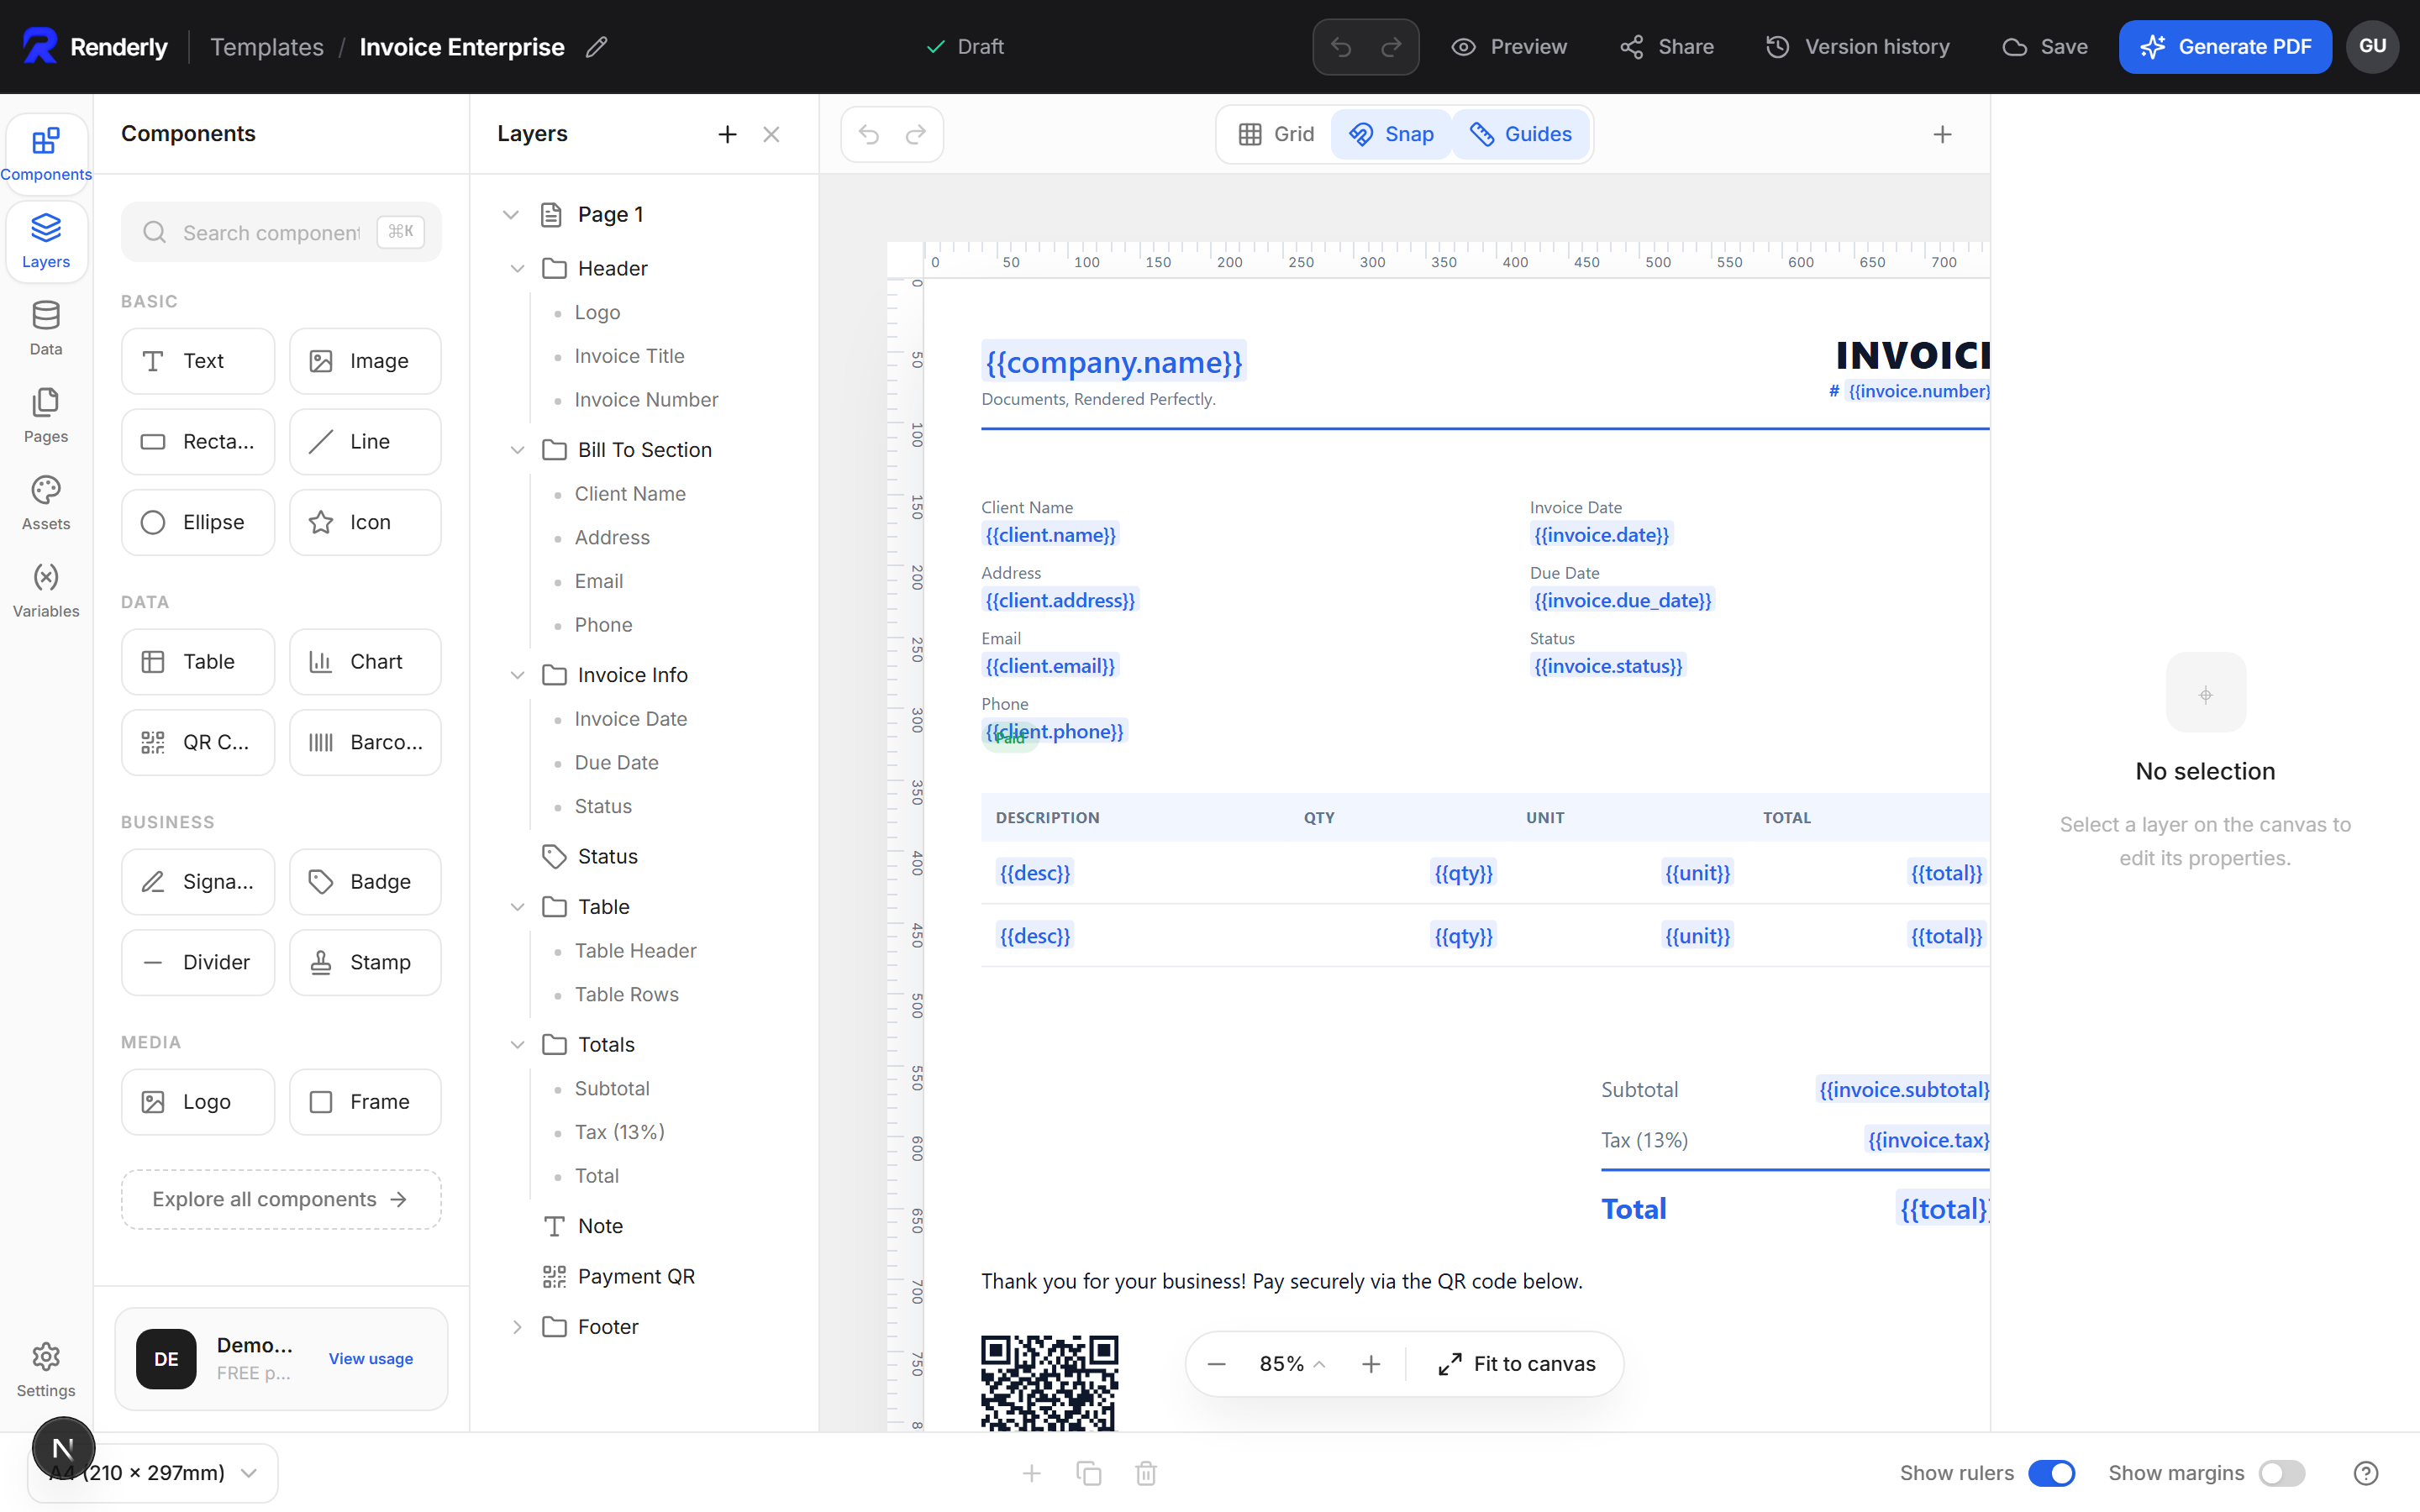This screenshot has height=1512, width=2420.
Task: Enable Show margins switch
Action: (x=2282, y=1473)
